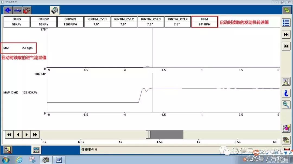The width and height of the screenshot is (293, 164).
Task: Play the recorded data forward
Action: (27, 134)
